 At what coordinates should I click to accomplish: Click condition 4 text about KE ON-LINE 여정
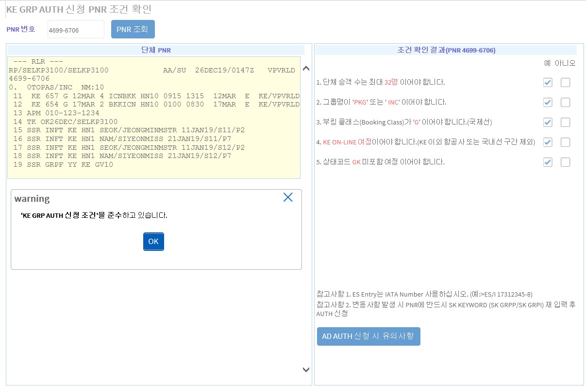[425, 142]
